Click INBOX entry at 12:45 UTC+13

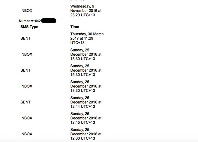point(26,118)
